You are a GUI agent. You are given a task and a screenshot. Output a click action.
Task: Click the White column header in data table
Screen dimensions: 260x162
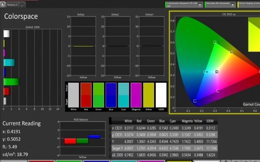tap(128, 121)
